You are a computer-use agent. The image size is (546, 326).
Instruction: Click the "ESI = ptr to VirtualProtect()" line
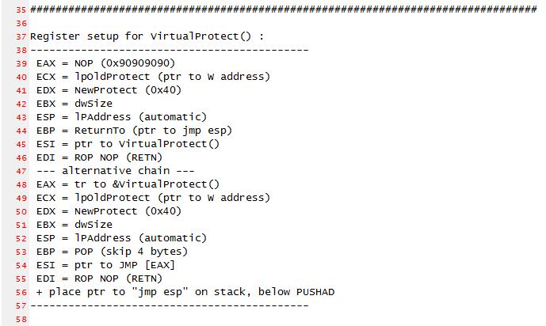(128, 144)
